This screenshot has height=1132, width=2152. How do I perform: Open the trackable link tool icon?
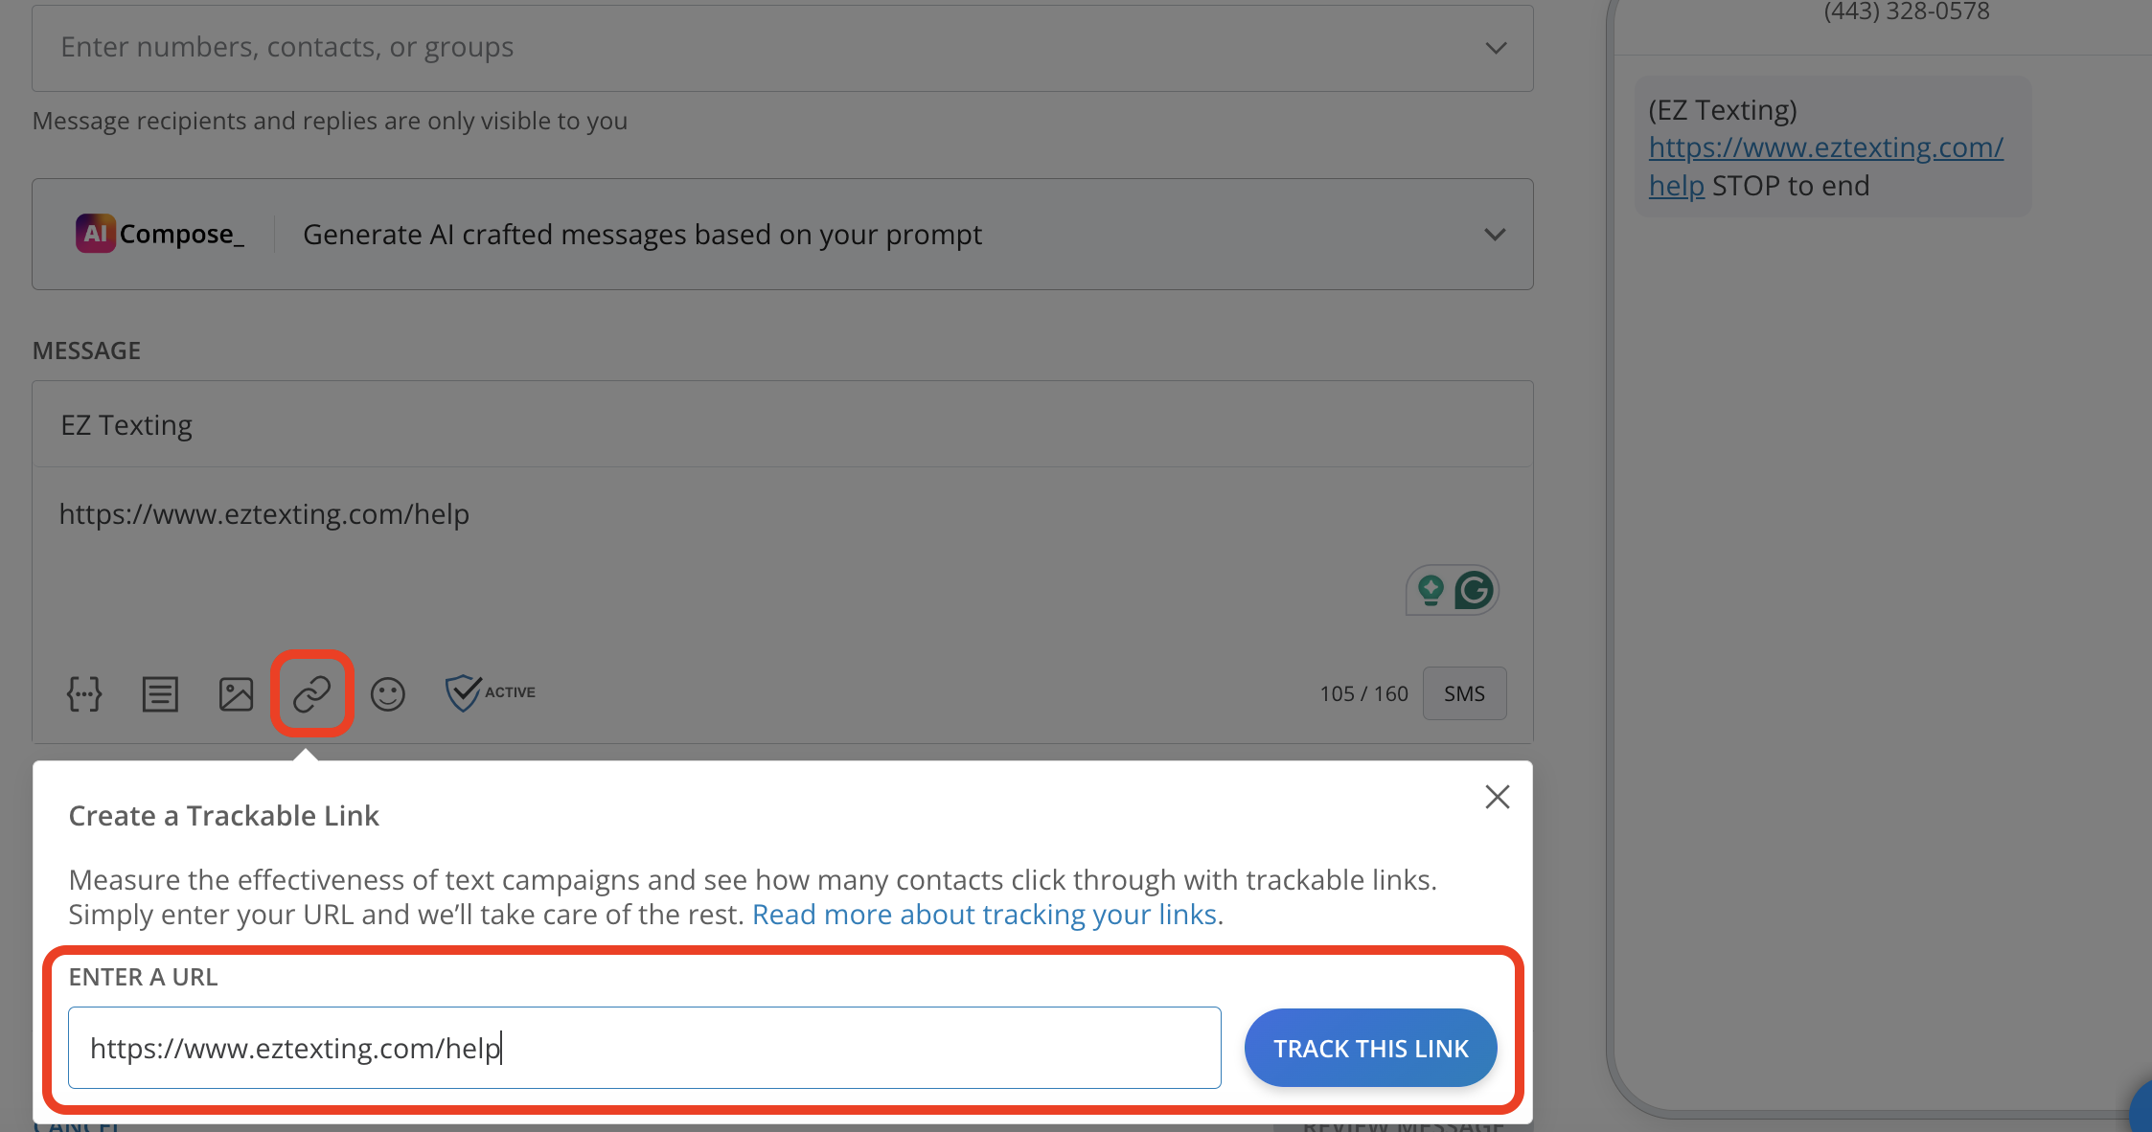(312, 693)
